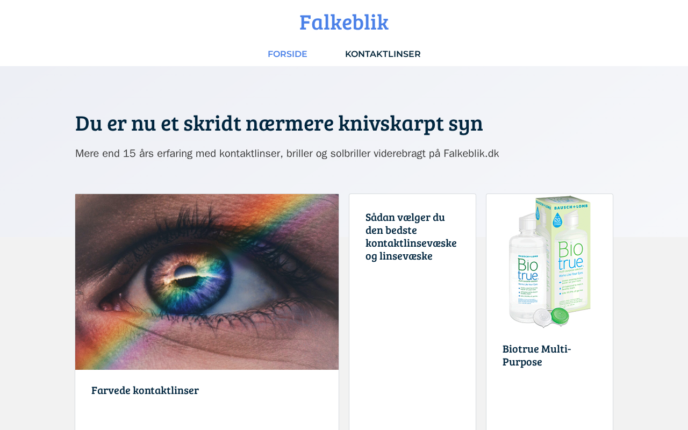688x430 pixels.
Task: Click the Falkeblik.dk text in the subtitle
Action: pos(471,154)
